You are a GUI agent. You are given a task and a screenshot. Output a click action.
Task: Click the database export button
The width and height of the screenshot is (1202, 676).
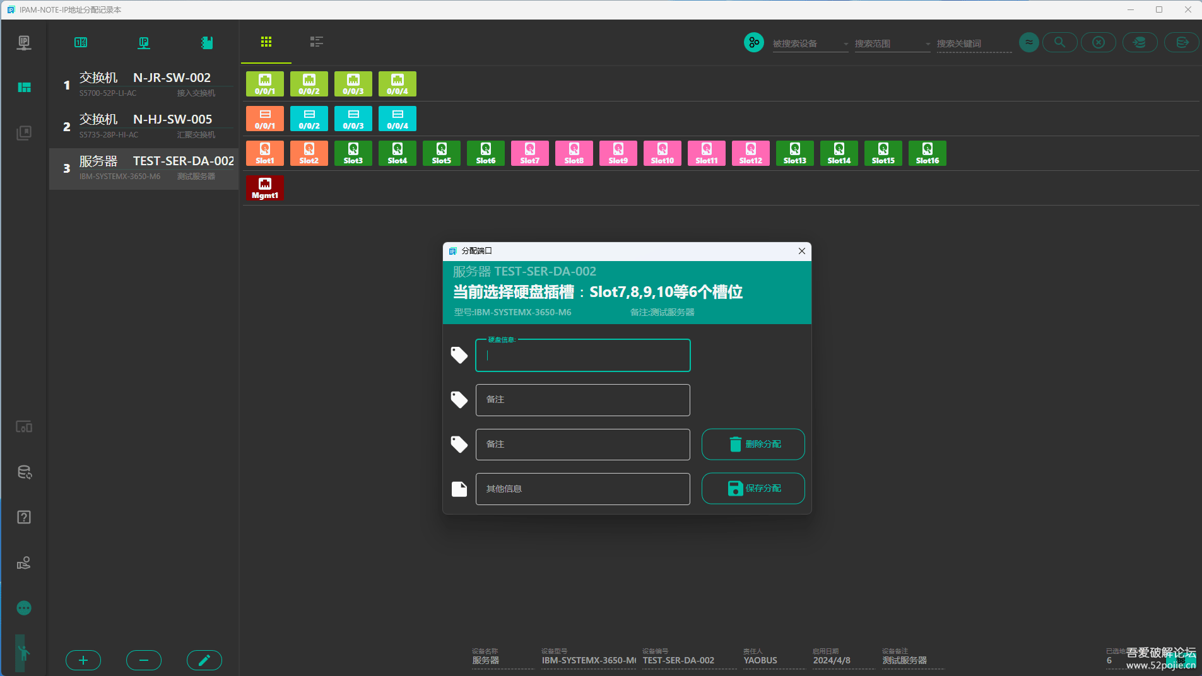1182,42
